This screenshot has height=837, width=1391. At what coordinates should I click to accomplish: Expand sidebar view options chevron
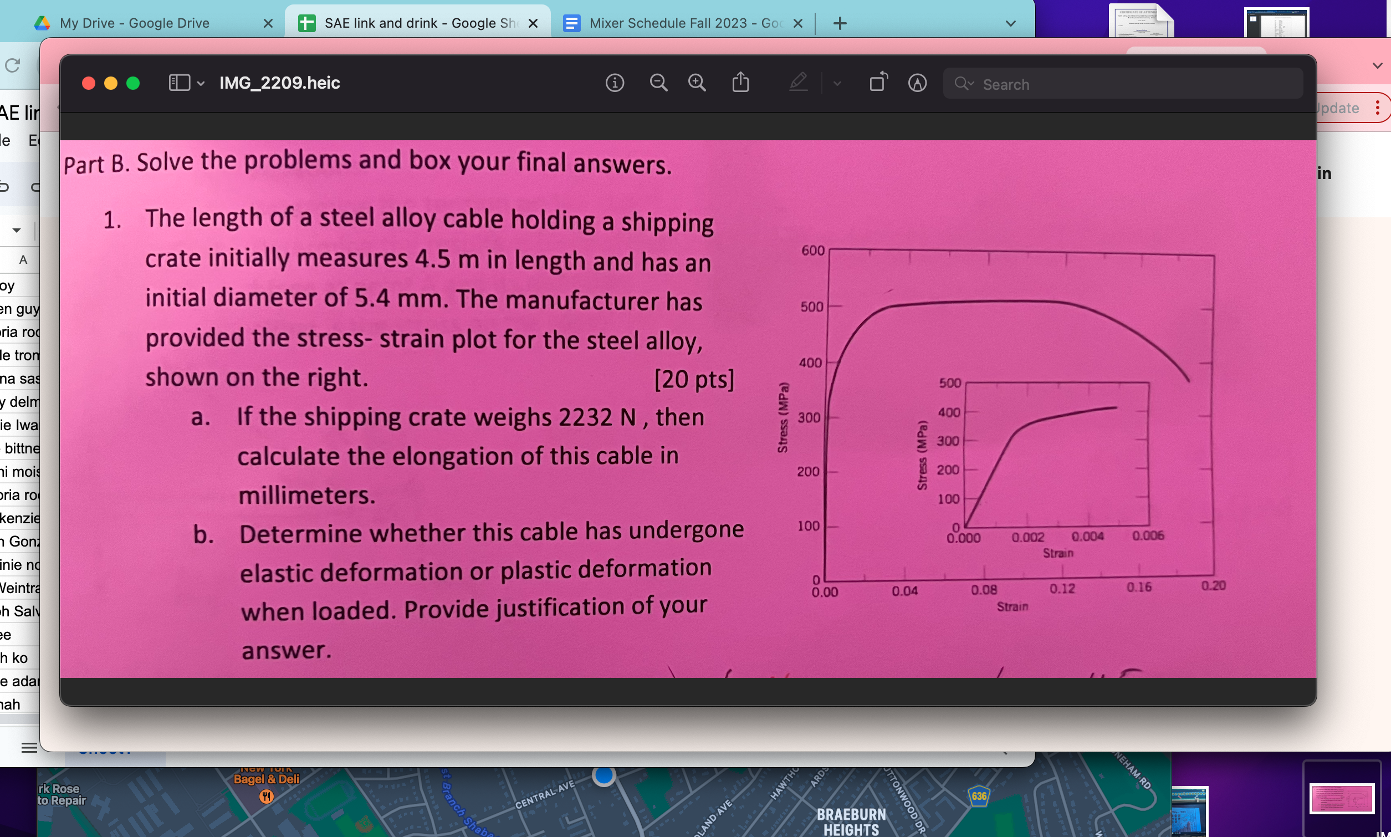201,84
